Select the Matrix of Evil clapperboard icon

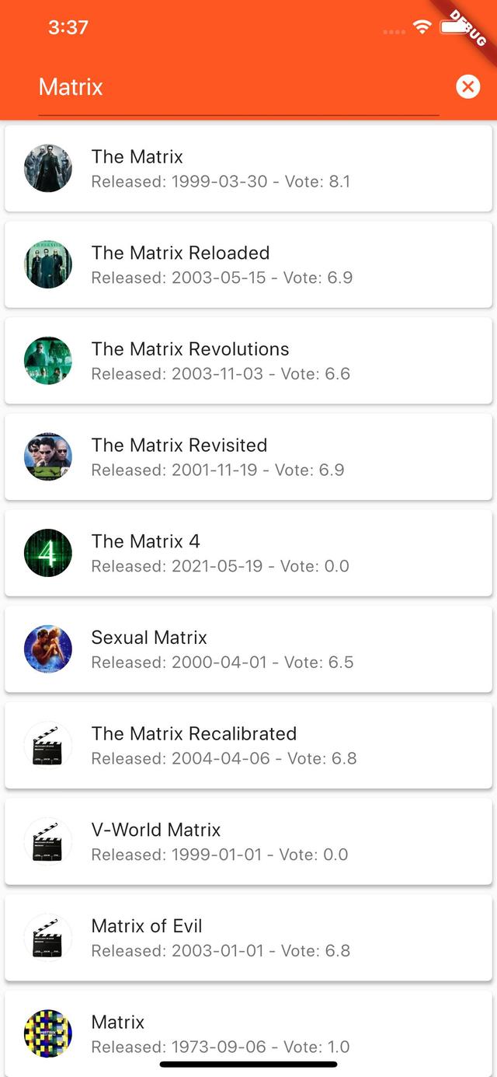pos(48,938)
